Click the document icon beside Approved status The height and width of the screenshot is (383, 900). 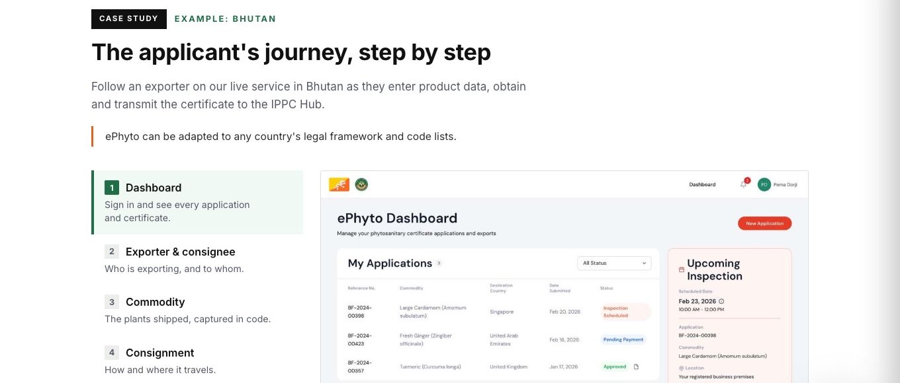pyautogui.click(x=636, y=366)
